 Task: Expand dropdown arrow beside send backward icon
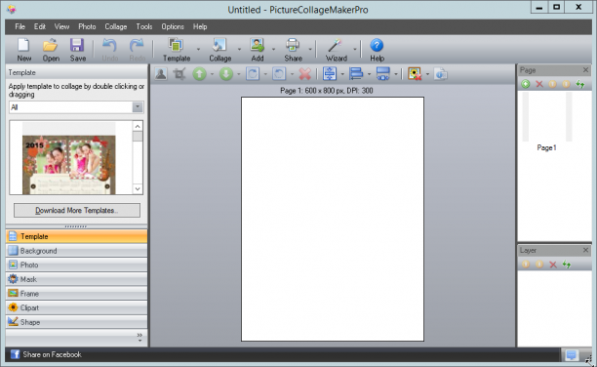[x=239, y=74]
